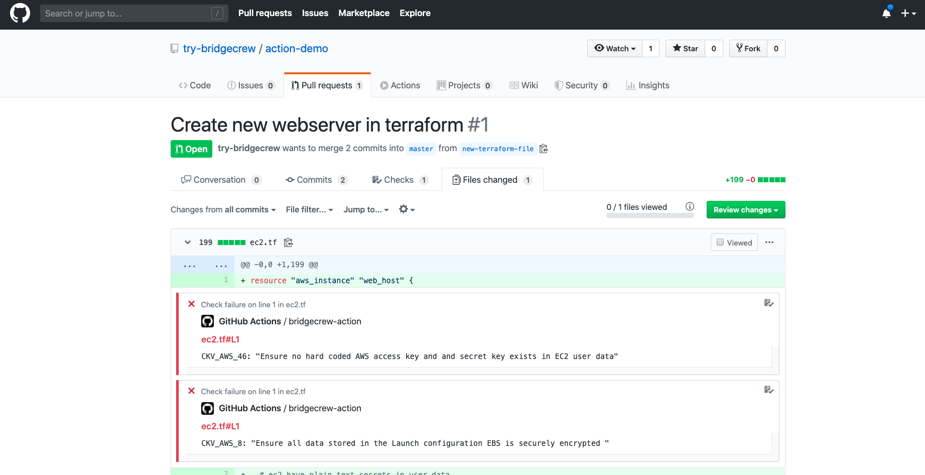Click the green diffstat blocks beside ec2.tf
Viewport: 925px width, 475px height.
coord(231,243)
